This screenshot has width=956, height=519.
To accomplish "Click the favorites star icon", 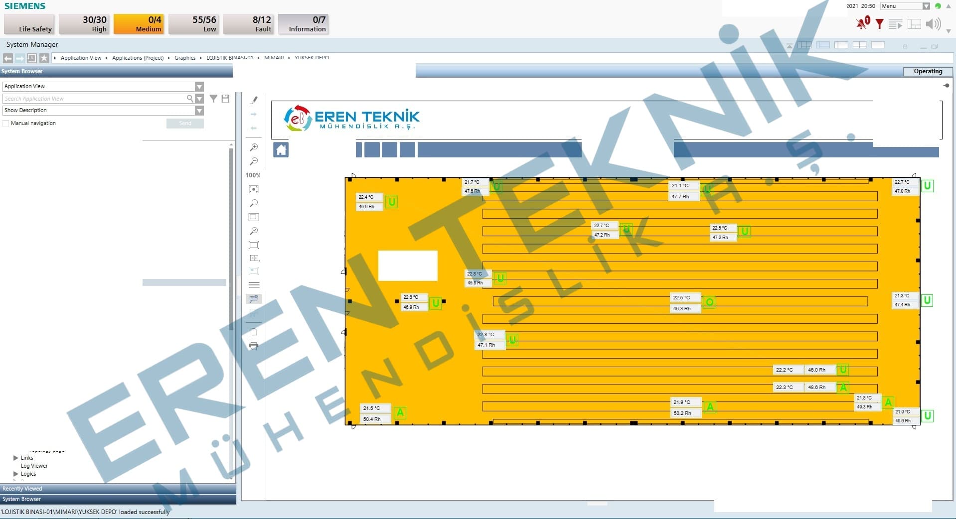I will 44,58.
